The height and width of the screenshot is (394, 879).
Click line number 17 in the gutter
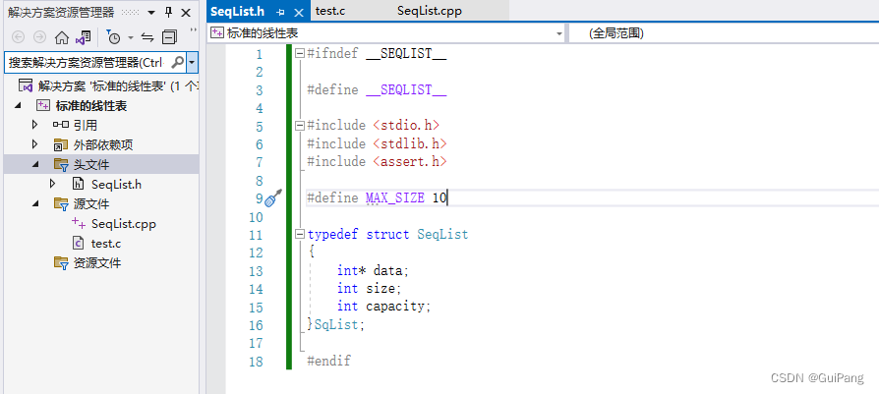tap(255, 343)
